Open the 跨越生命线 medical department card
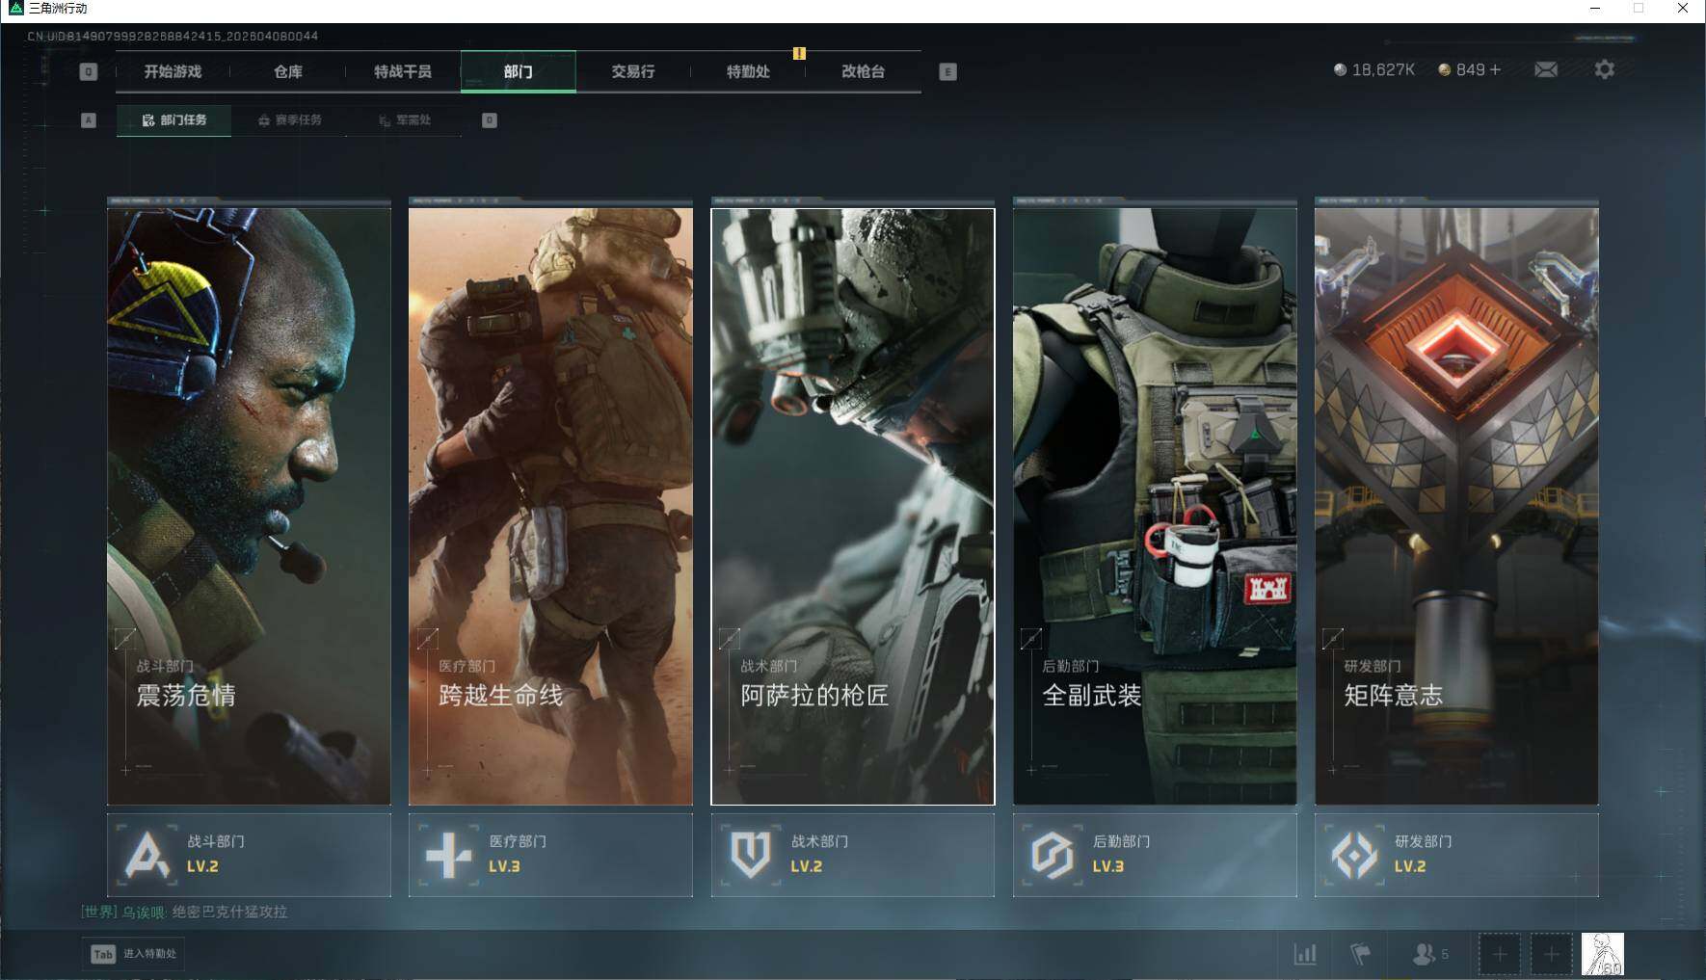Image resolution: width=1706 pixels, height=980 pixels. tap(550, 506)
